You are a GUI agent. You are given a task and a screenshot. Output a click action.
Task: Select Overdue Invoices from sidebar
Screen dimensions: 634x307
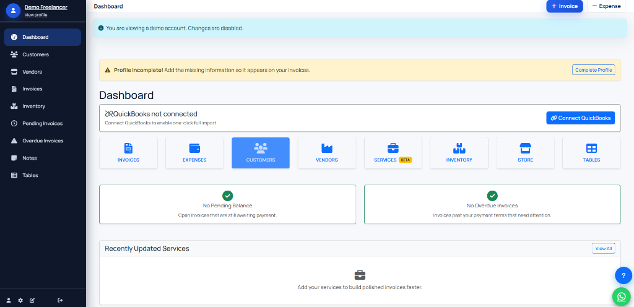[x=43, y=141]
